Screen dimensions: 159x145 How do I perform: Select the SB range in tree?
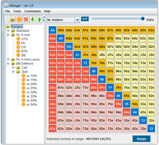click(23, 55)
